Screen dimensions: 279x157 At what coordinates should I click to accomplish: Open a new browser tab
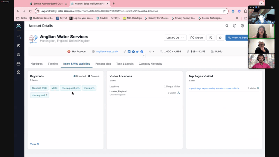tap(114, 3)
